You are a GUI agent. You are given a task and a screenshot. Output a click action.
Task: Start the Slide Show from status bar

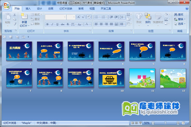[x=140, y=123]
